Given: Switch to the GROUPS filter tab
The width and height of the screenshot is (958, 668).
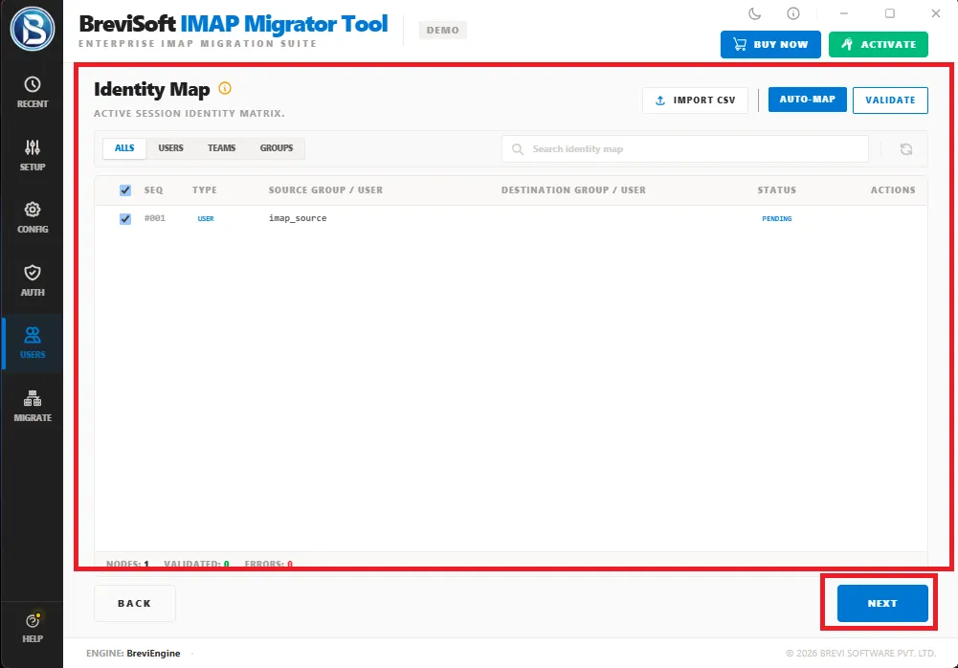Looking at the screenshot, I should [277, 148].
